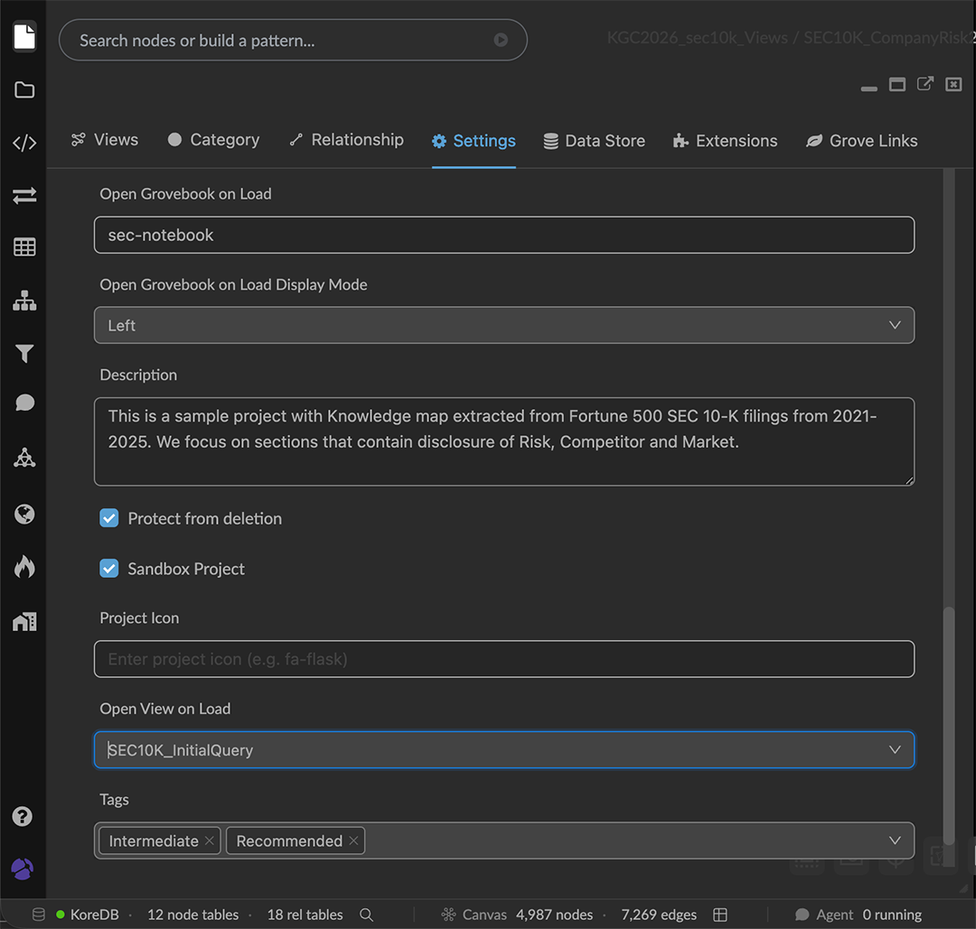Screen dimensions: 976x929
Task: Click '12 node tables' in status bar
Action: (x=193, y=914)
